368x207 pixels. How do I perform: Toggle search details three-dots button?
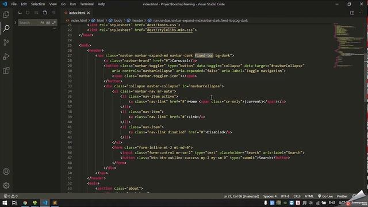tap(55, 28)
